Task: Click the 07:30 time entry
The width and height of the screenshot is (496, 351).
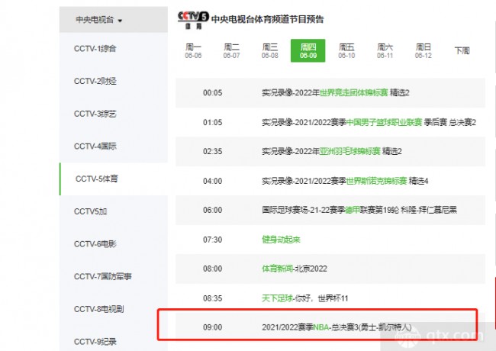Action: click(213, 240)
